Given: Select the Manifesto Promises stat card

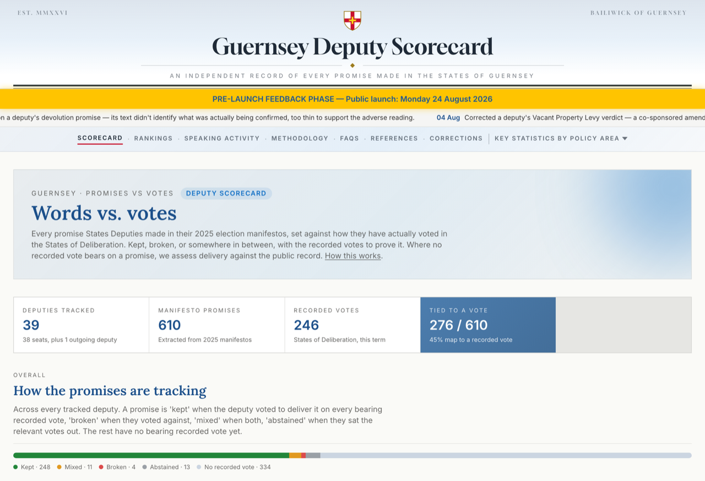Looking at the screenshot, I should pyautogui.click(x=217, y=325).
